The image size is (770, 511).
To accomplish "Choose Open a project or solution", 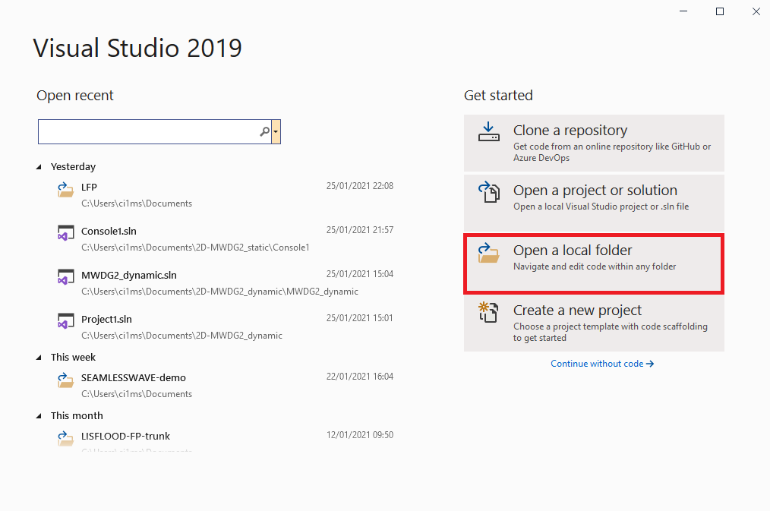I will click(594, 203).
